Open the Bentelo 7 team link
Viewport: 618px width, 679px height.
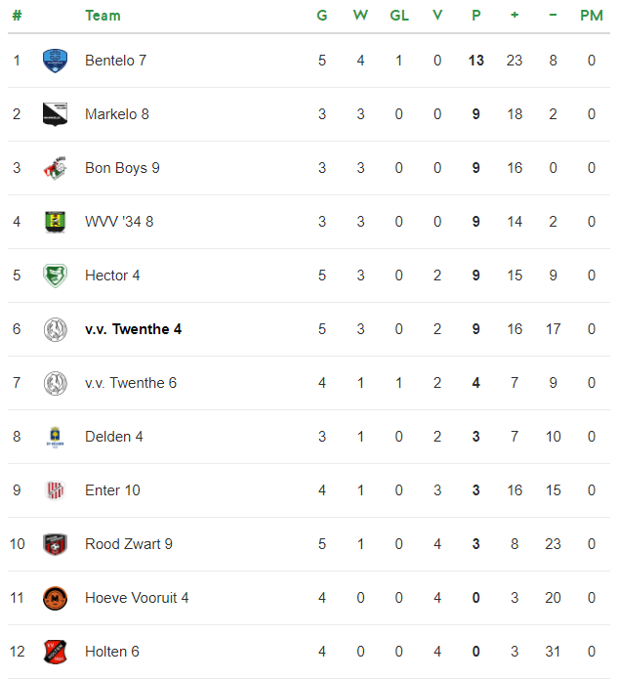tap(115, 61)
